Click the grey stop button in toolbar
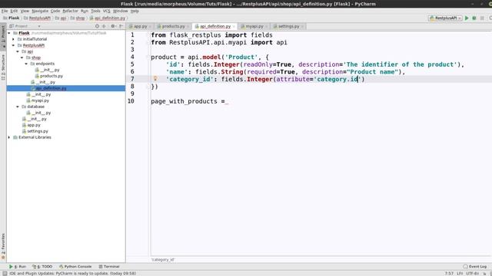Screen dimensions: 492x276 (x=482, y=18)
